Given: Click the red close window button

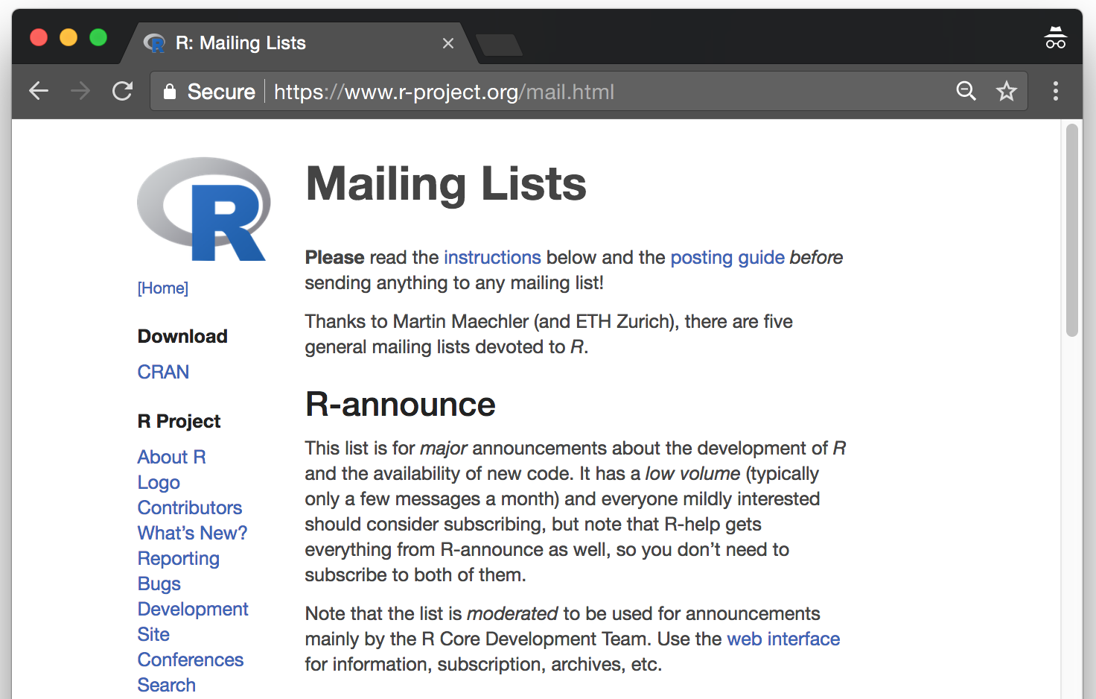Looking at the screenshot, I should tap(39, 37).
